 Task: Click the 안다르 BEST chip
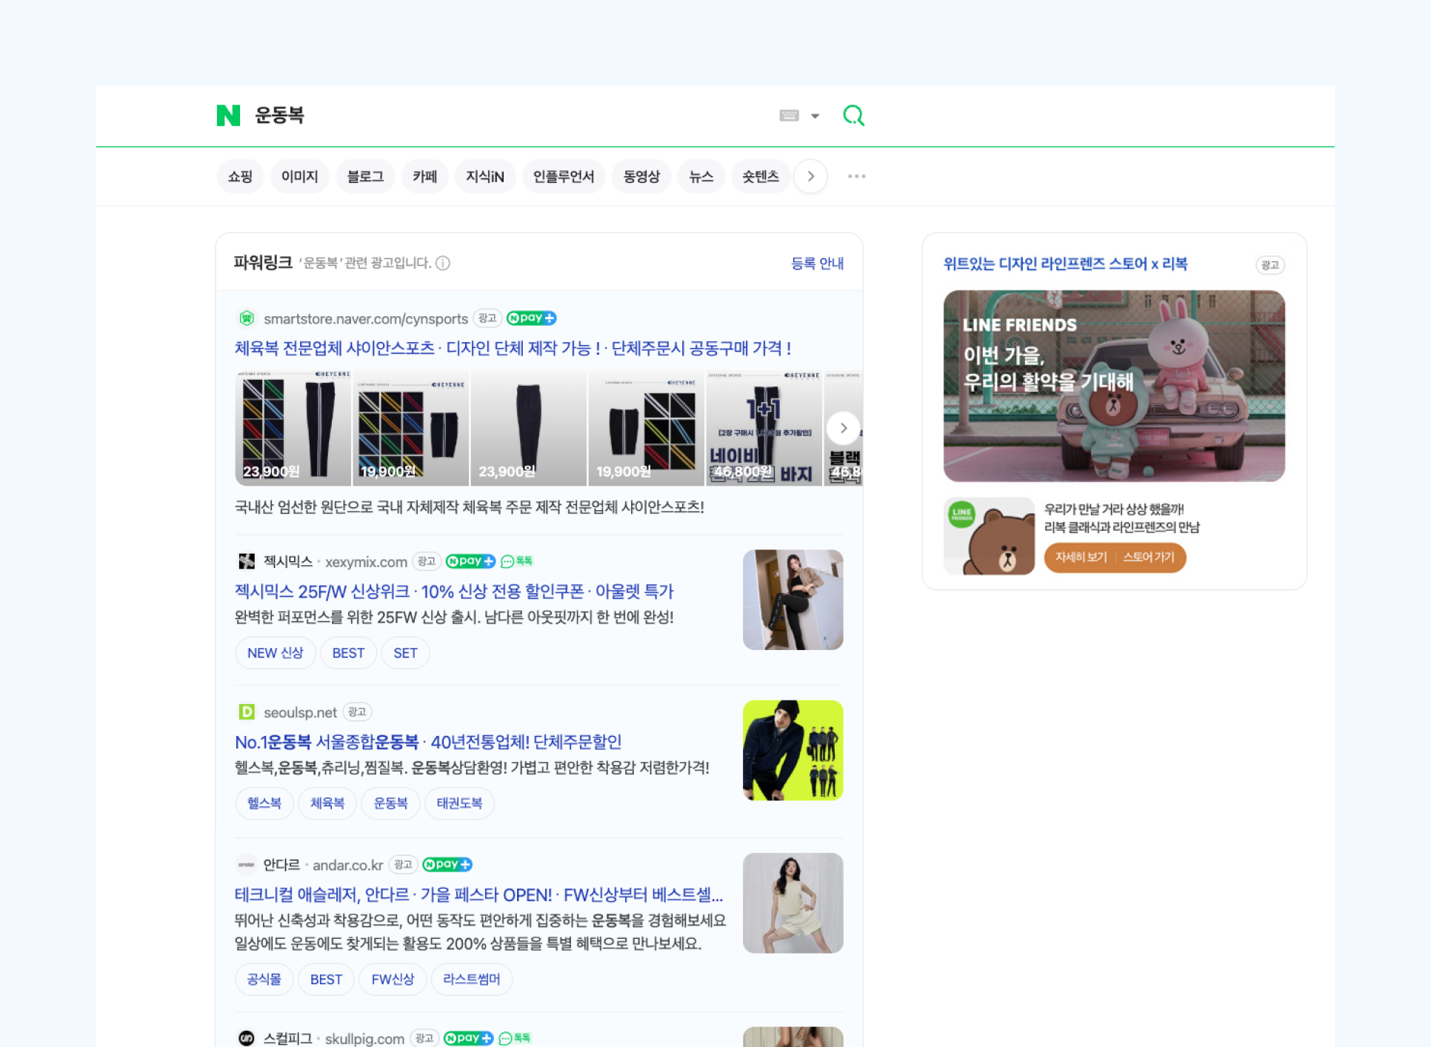(326, 980)
